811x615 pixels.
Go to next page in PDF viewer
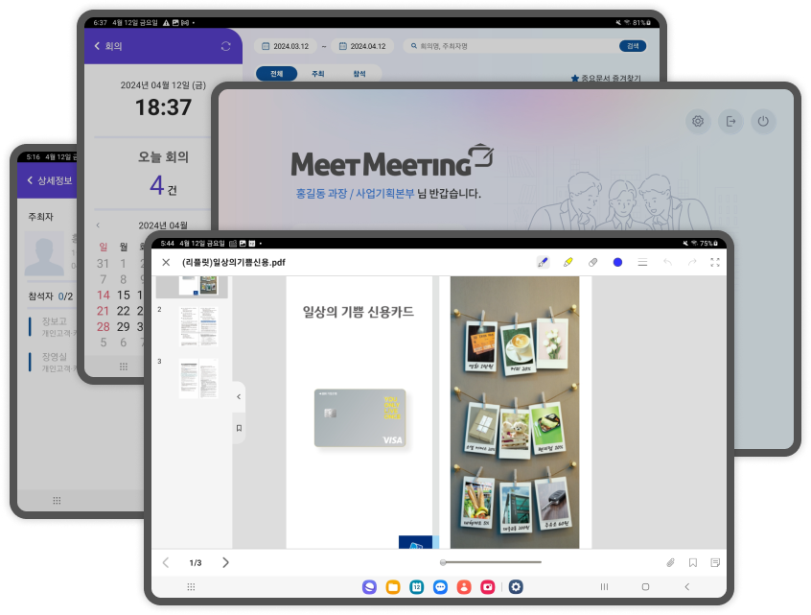point(225,563)
